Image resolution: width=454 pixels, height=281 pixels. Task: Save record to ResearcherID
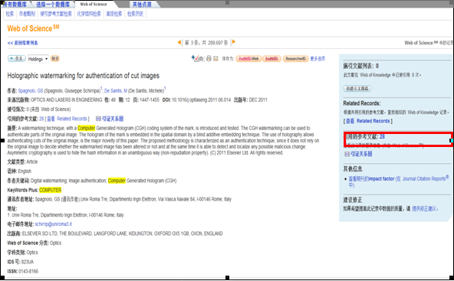click(295, 59)
